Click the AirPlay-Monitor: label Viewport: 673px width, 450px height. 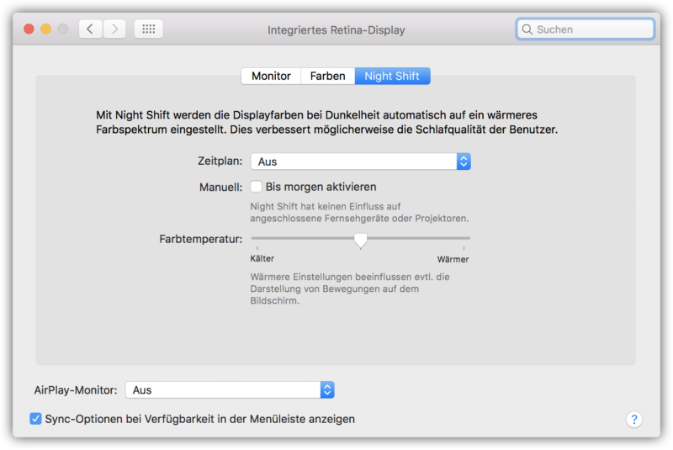tap(76, 390)
